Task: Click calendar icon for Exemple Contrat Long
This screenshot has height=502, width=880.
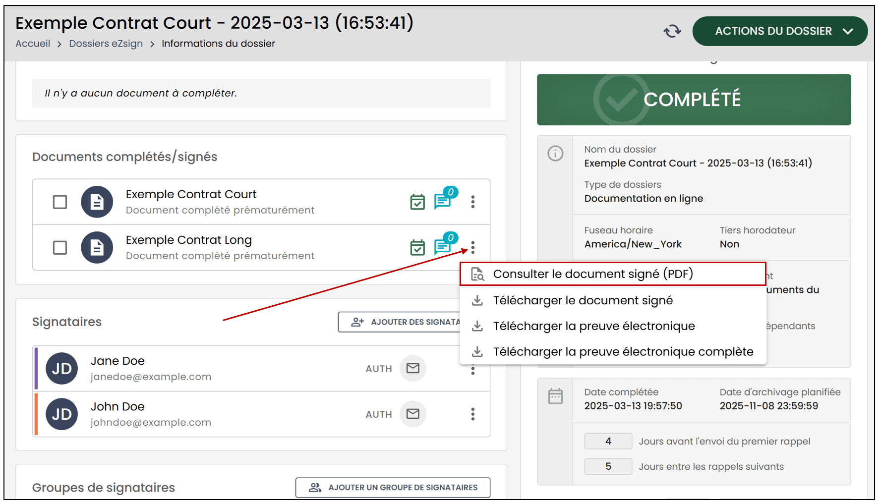Action: [417, 247]
